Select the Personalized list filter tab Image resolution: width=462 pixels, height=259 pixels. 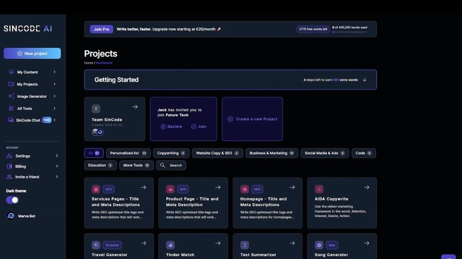pos(128,153)
